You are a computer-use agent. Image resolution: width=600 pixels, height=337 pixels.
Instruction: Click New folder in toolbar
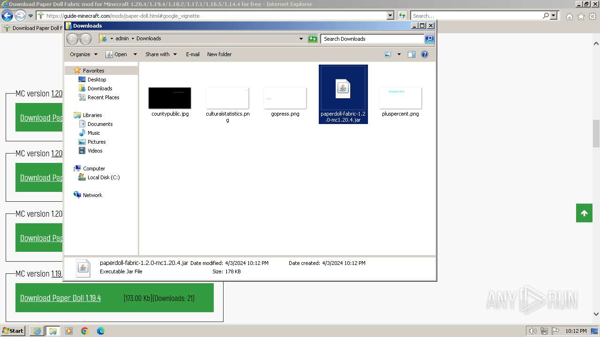click(219, 54)
